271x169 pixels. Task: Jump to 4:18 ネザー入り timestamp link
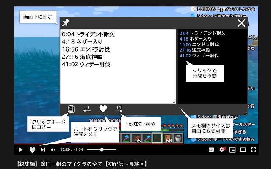tap(183, 39)
